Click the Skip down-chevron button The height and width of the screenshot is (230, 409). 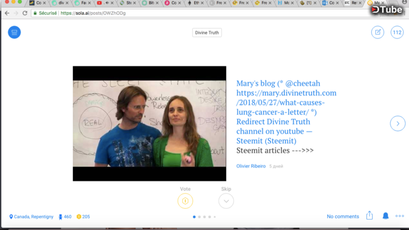coord(226,201)
